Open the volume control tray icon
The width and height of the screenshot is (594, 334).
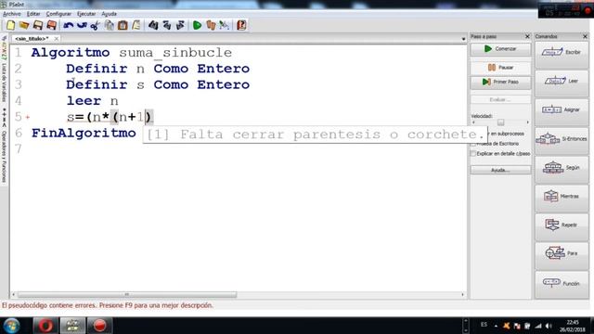(x=549, y=326)
